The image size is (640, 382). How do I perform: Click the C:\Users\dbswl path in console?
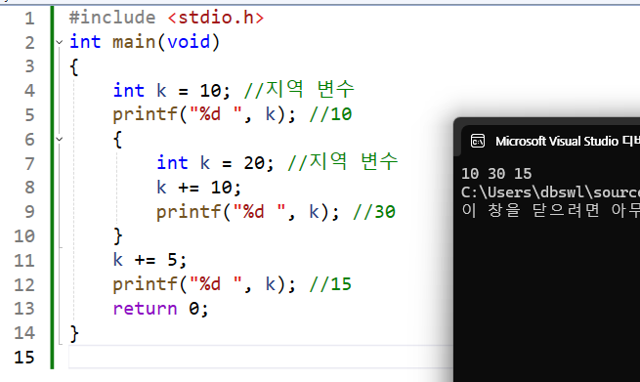point(550,191)
